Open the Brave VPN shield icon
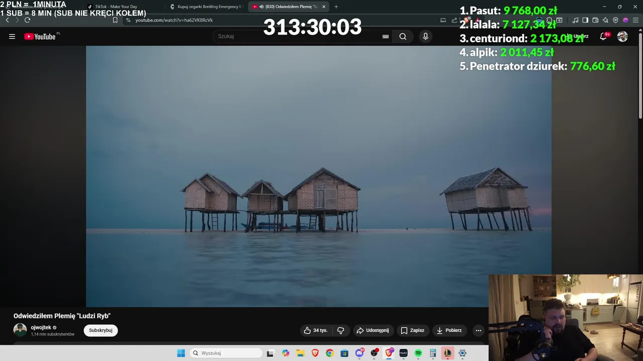This screenshot has height=361, width=643. (x=615, y=20)
